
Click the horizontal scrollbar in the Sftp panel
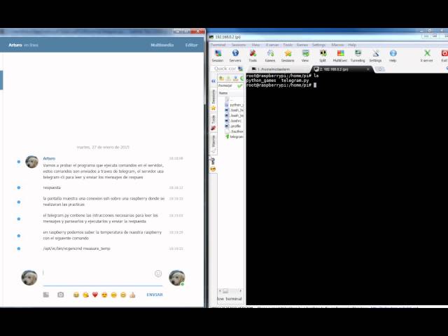click(230, 291)
